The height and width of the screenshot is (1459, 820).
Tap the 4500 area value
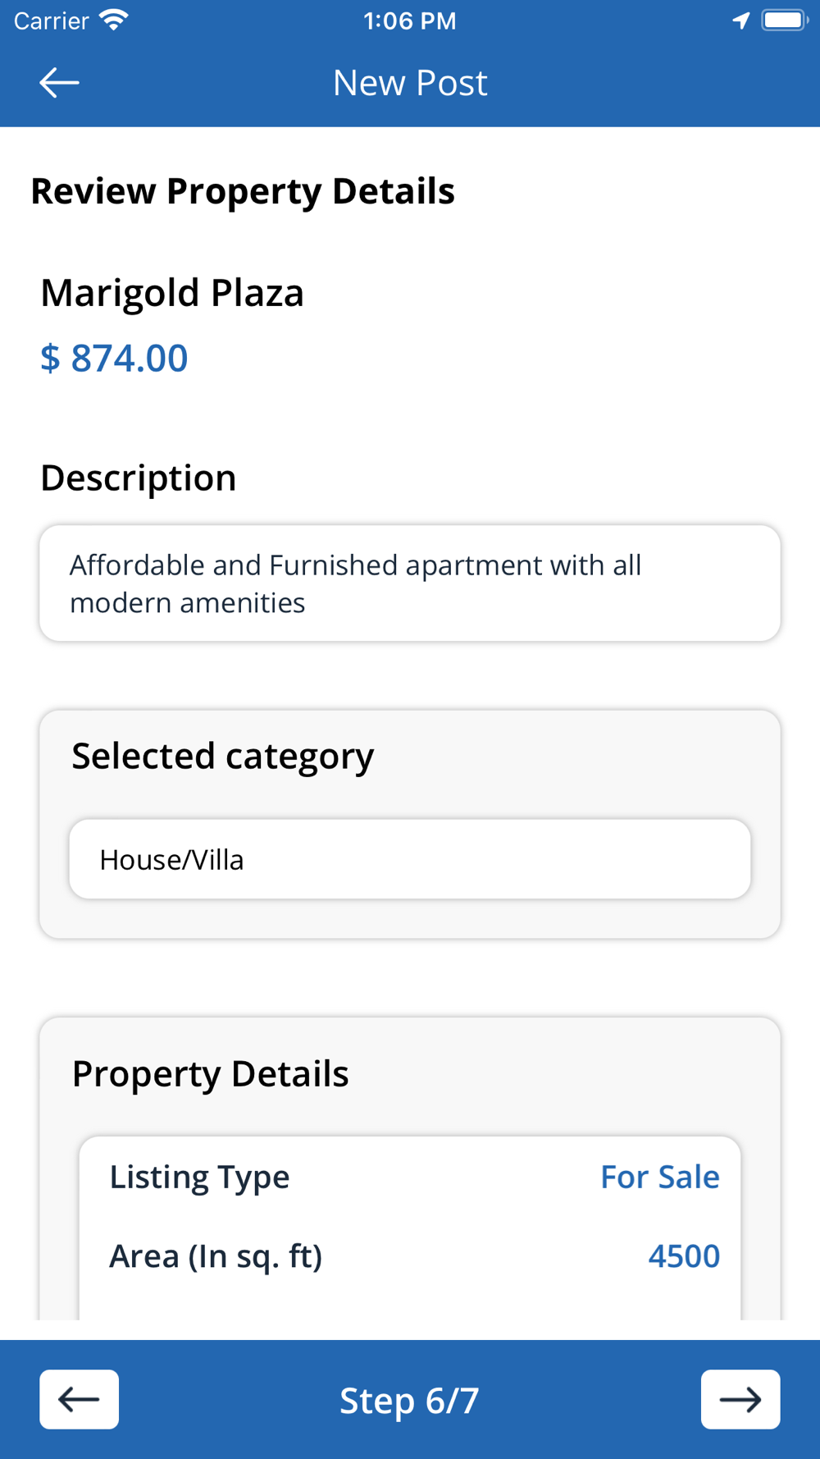click(684, 1255)
